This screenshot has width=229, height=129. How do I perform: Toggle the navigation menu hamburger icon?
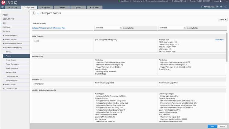click(x=2, y=7)
